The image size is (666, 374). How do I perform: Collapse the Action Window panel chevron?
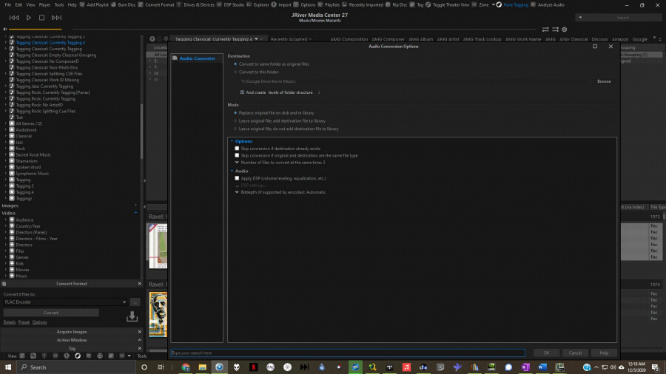click(139, 340)
